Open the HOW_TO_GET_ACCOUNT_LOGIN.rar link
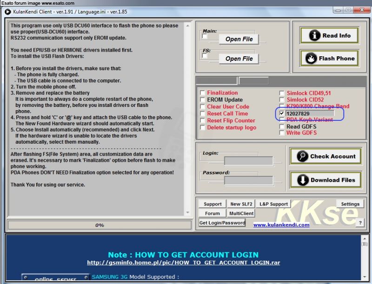Screen dimensions: 372x284 tap(183, 263)
